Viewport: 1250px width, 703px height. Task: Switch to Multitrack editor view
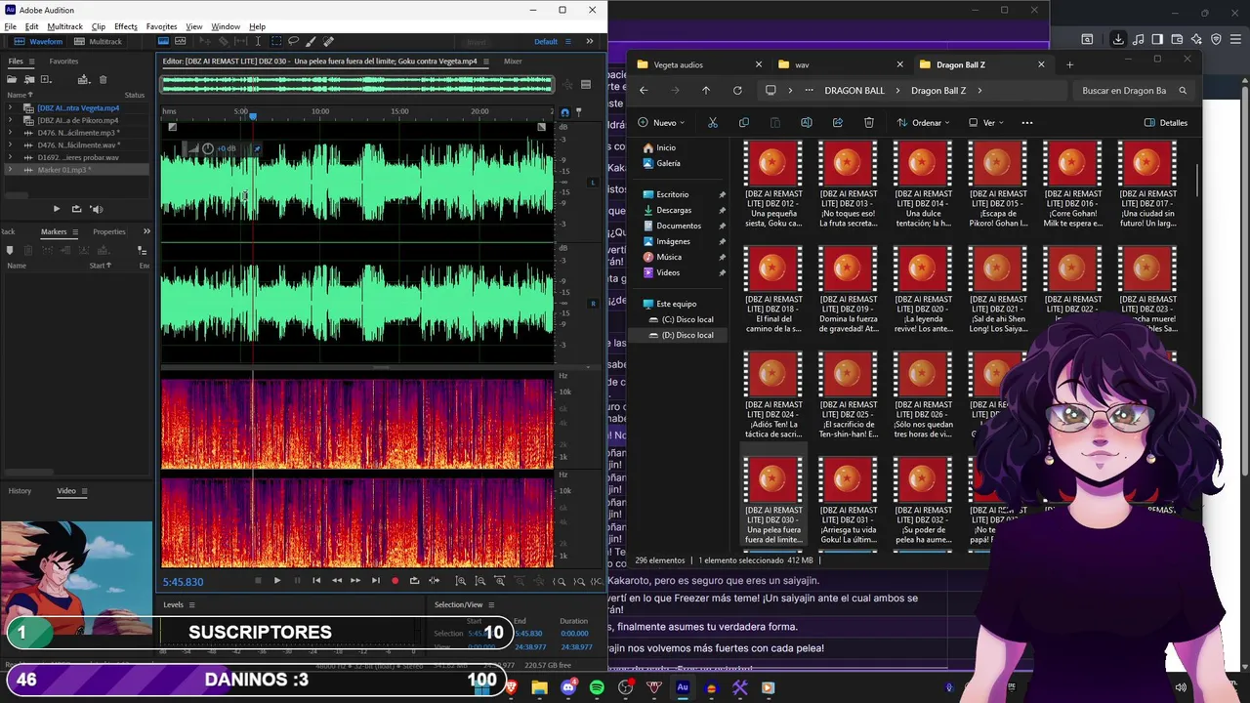97,42
